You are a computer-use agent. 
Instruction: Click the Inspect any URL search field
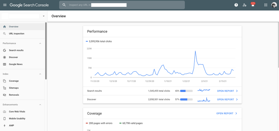pyautogui.click(x=122, y=5)
